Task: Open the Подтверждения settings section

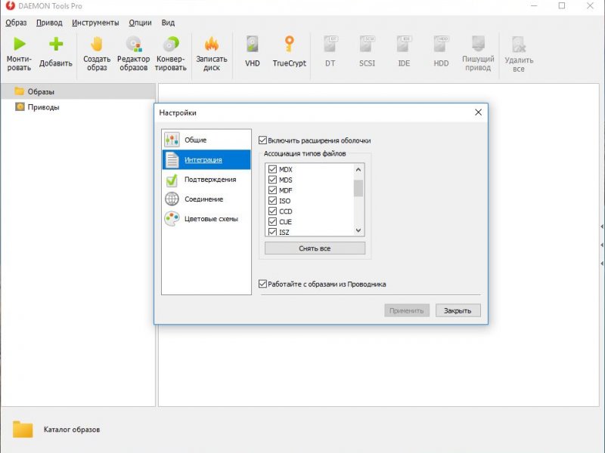Action: tap(206, 180)
